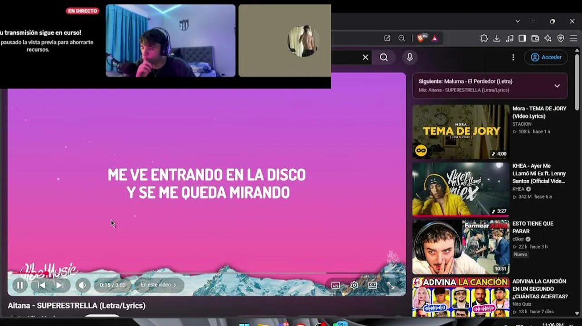Enter fullscreen video mode
Screen dimensions: 582x326
(391, 285)
